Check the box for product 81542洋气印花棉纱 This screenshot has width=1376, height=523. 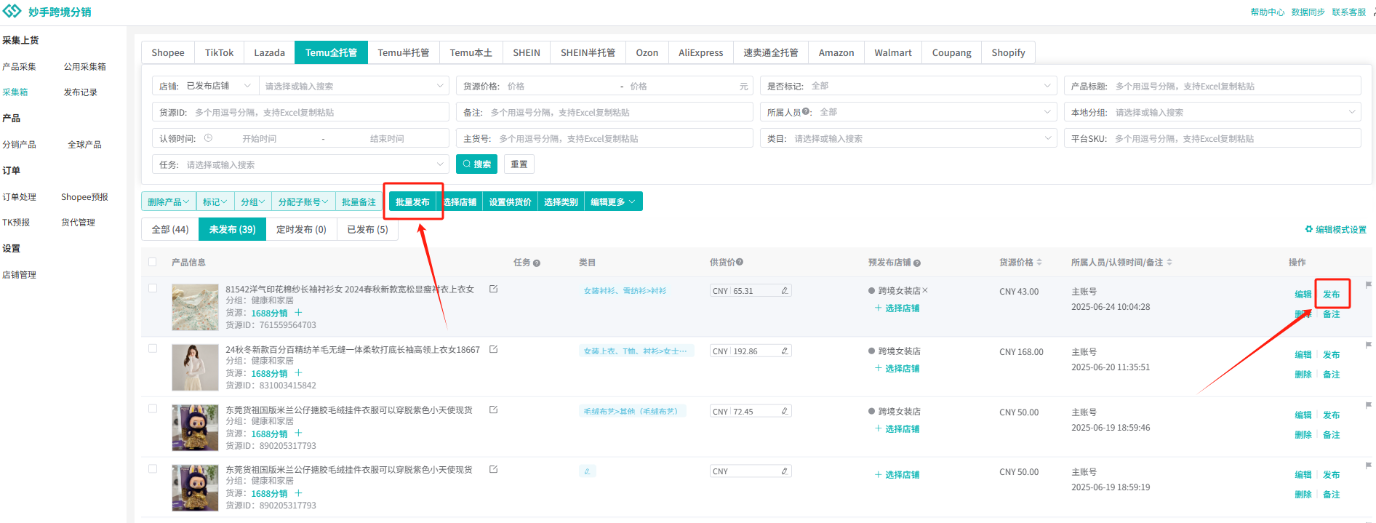153,288
